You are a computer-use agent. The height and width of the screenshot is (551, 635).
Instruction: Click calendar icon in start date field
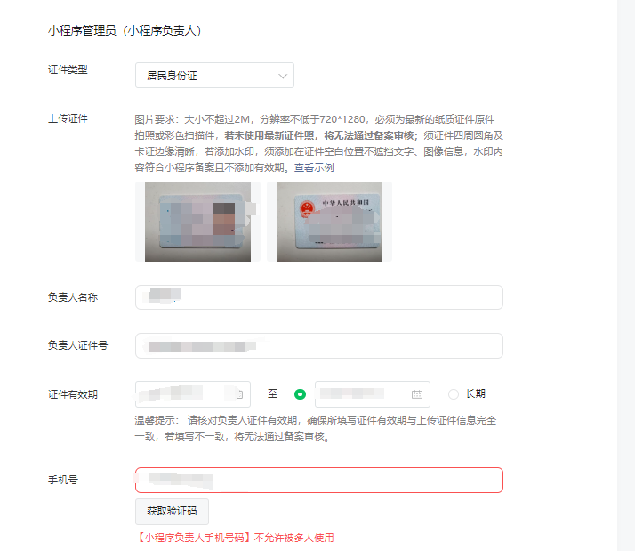pos(239,394)
